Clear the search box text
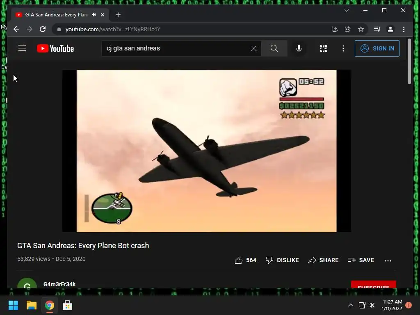Screen dimensions: 420x315 point(253,48)
